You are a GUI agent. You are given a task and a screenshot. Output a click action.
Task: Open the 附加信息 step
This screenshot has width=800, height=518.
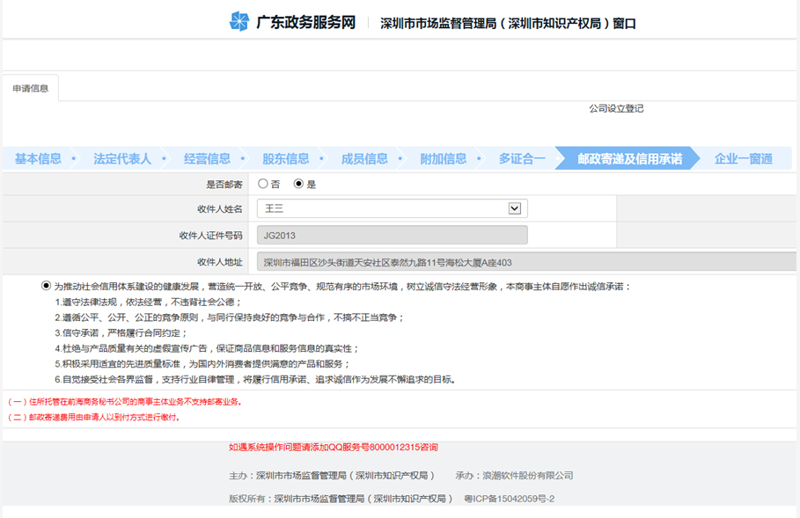pyautogui.click(x=443, y=159)
